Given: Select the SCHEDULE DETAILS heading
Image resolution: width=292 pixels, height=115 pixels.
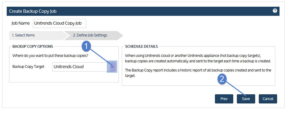Looking at the screenshot, I should pos(141,47).
